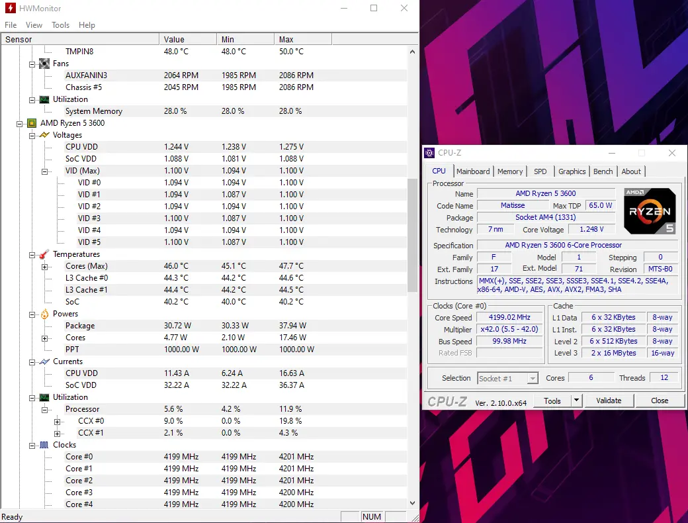Click the Temperatures thermometer icon
The image size is (688, 523).
tap(44, 254)
